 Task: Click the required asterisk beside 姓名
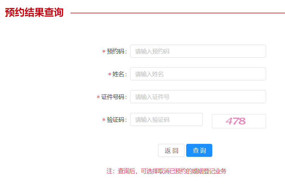tap(110, 75)
